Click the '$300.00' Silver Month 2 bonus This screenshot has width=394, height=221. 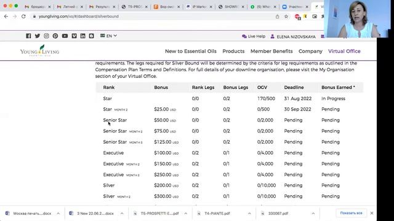163,196
